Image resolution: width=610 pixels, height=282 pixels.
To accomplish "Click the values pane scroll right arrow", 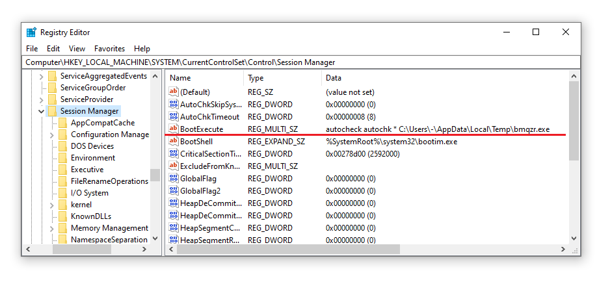I will click(x=563, y=249).
